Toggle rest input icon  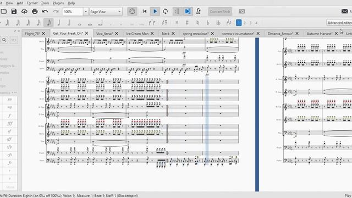point(164,23)
